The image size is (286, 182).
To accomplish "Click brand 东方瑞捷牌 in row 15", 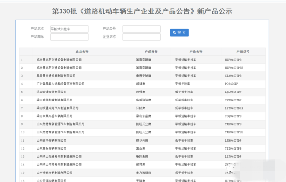I will [143, 172].
